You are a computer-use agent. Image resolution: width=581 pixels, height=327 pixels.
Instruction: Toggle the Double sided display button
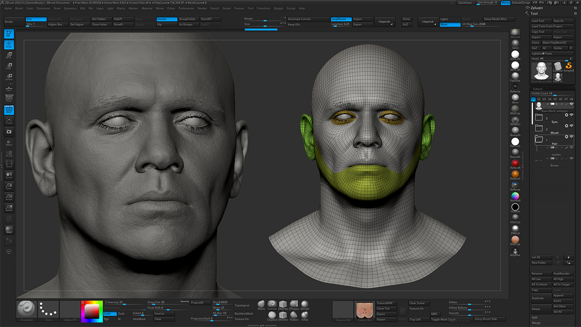[167, 19]
